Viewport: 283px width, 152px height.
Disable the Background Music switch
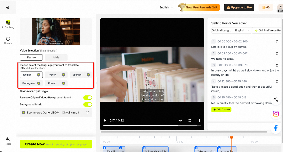pyautogui.click(x=88, y=105)
